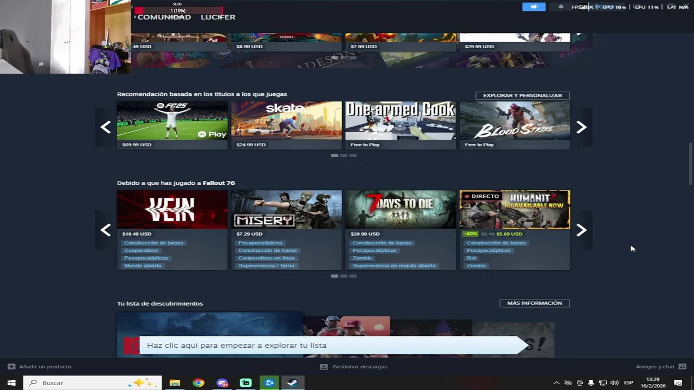Click the discounted $5.69 USD price
The width and height of the screenshot is (694, 390).
509,234
